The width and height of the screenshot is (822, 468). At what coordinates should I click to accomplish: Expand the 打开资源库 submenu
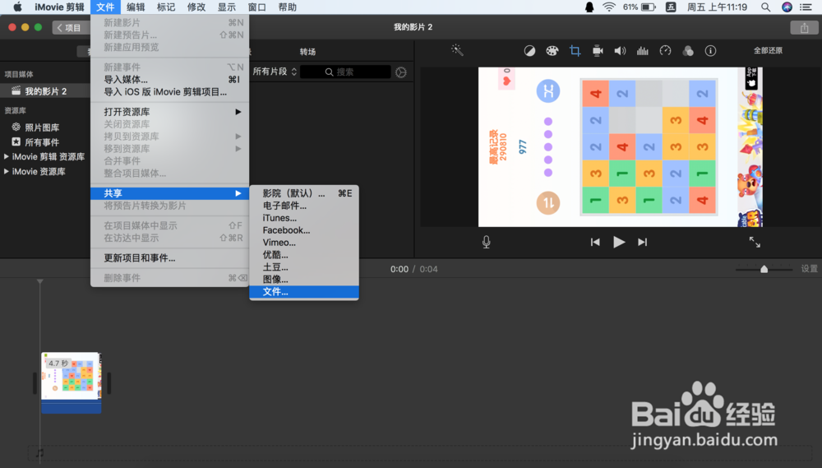pyautogui.click(x=169, y=112)
